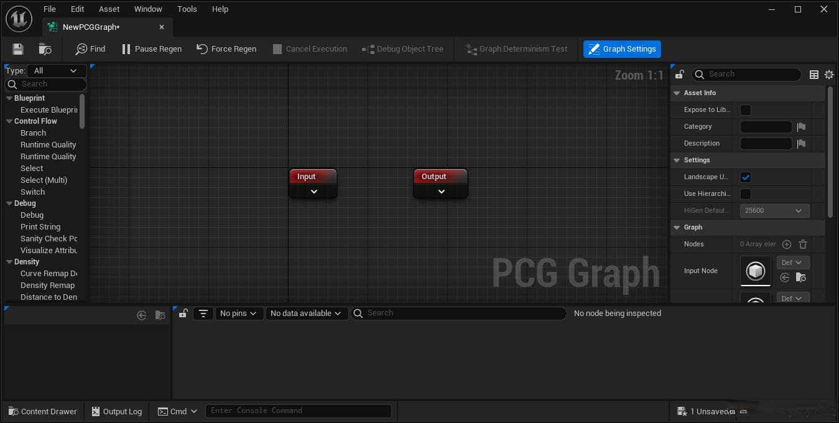The width and height of the screenshot is (839, 423).
Task: Expand the Output node chevron
Action: pos(442,192)
